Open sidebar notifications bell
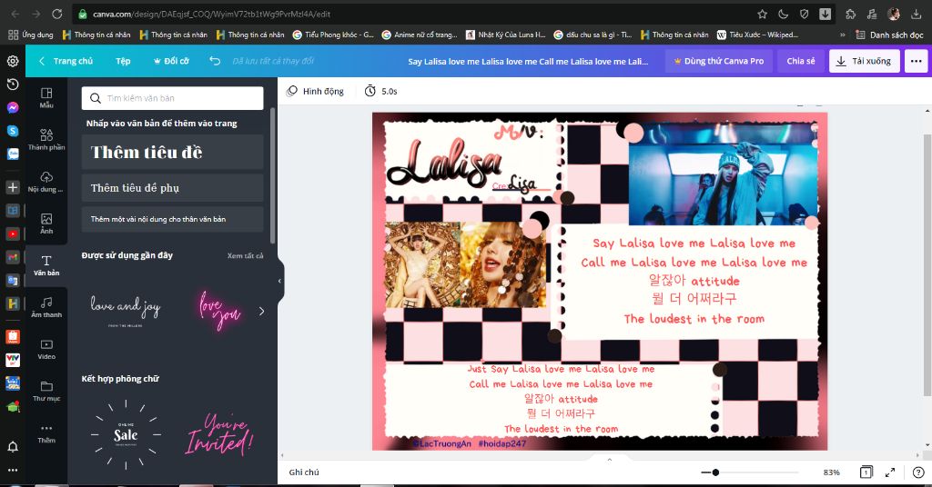 coord(13,447)
